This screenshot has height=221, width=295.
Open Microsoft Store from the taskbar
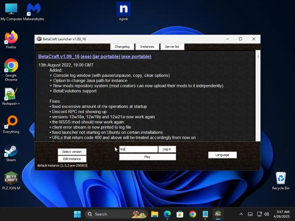click(x=180, y=214)
